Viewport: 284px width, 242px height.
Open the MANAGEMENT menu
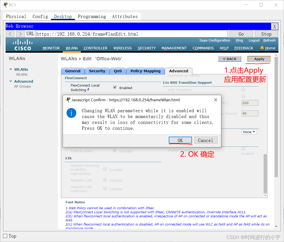pos(174,48)
